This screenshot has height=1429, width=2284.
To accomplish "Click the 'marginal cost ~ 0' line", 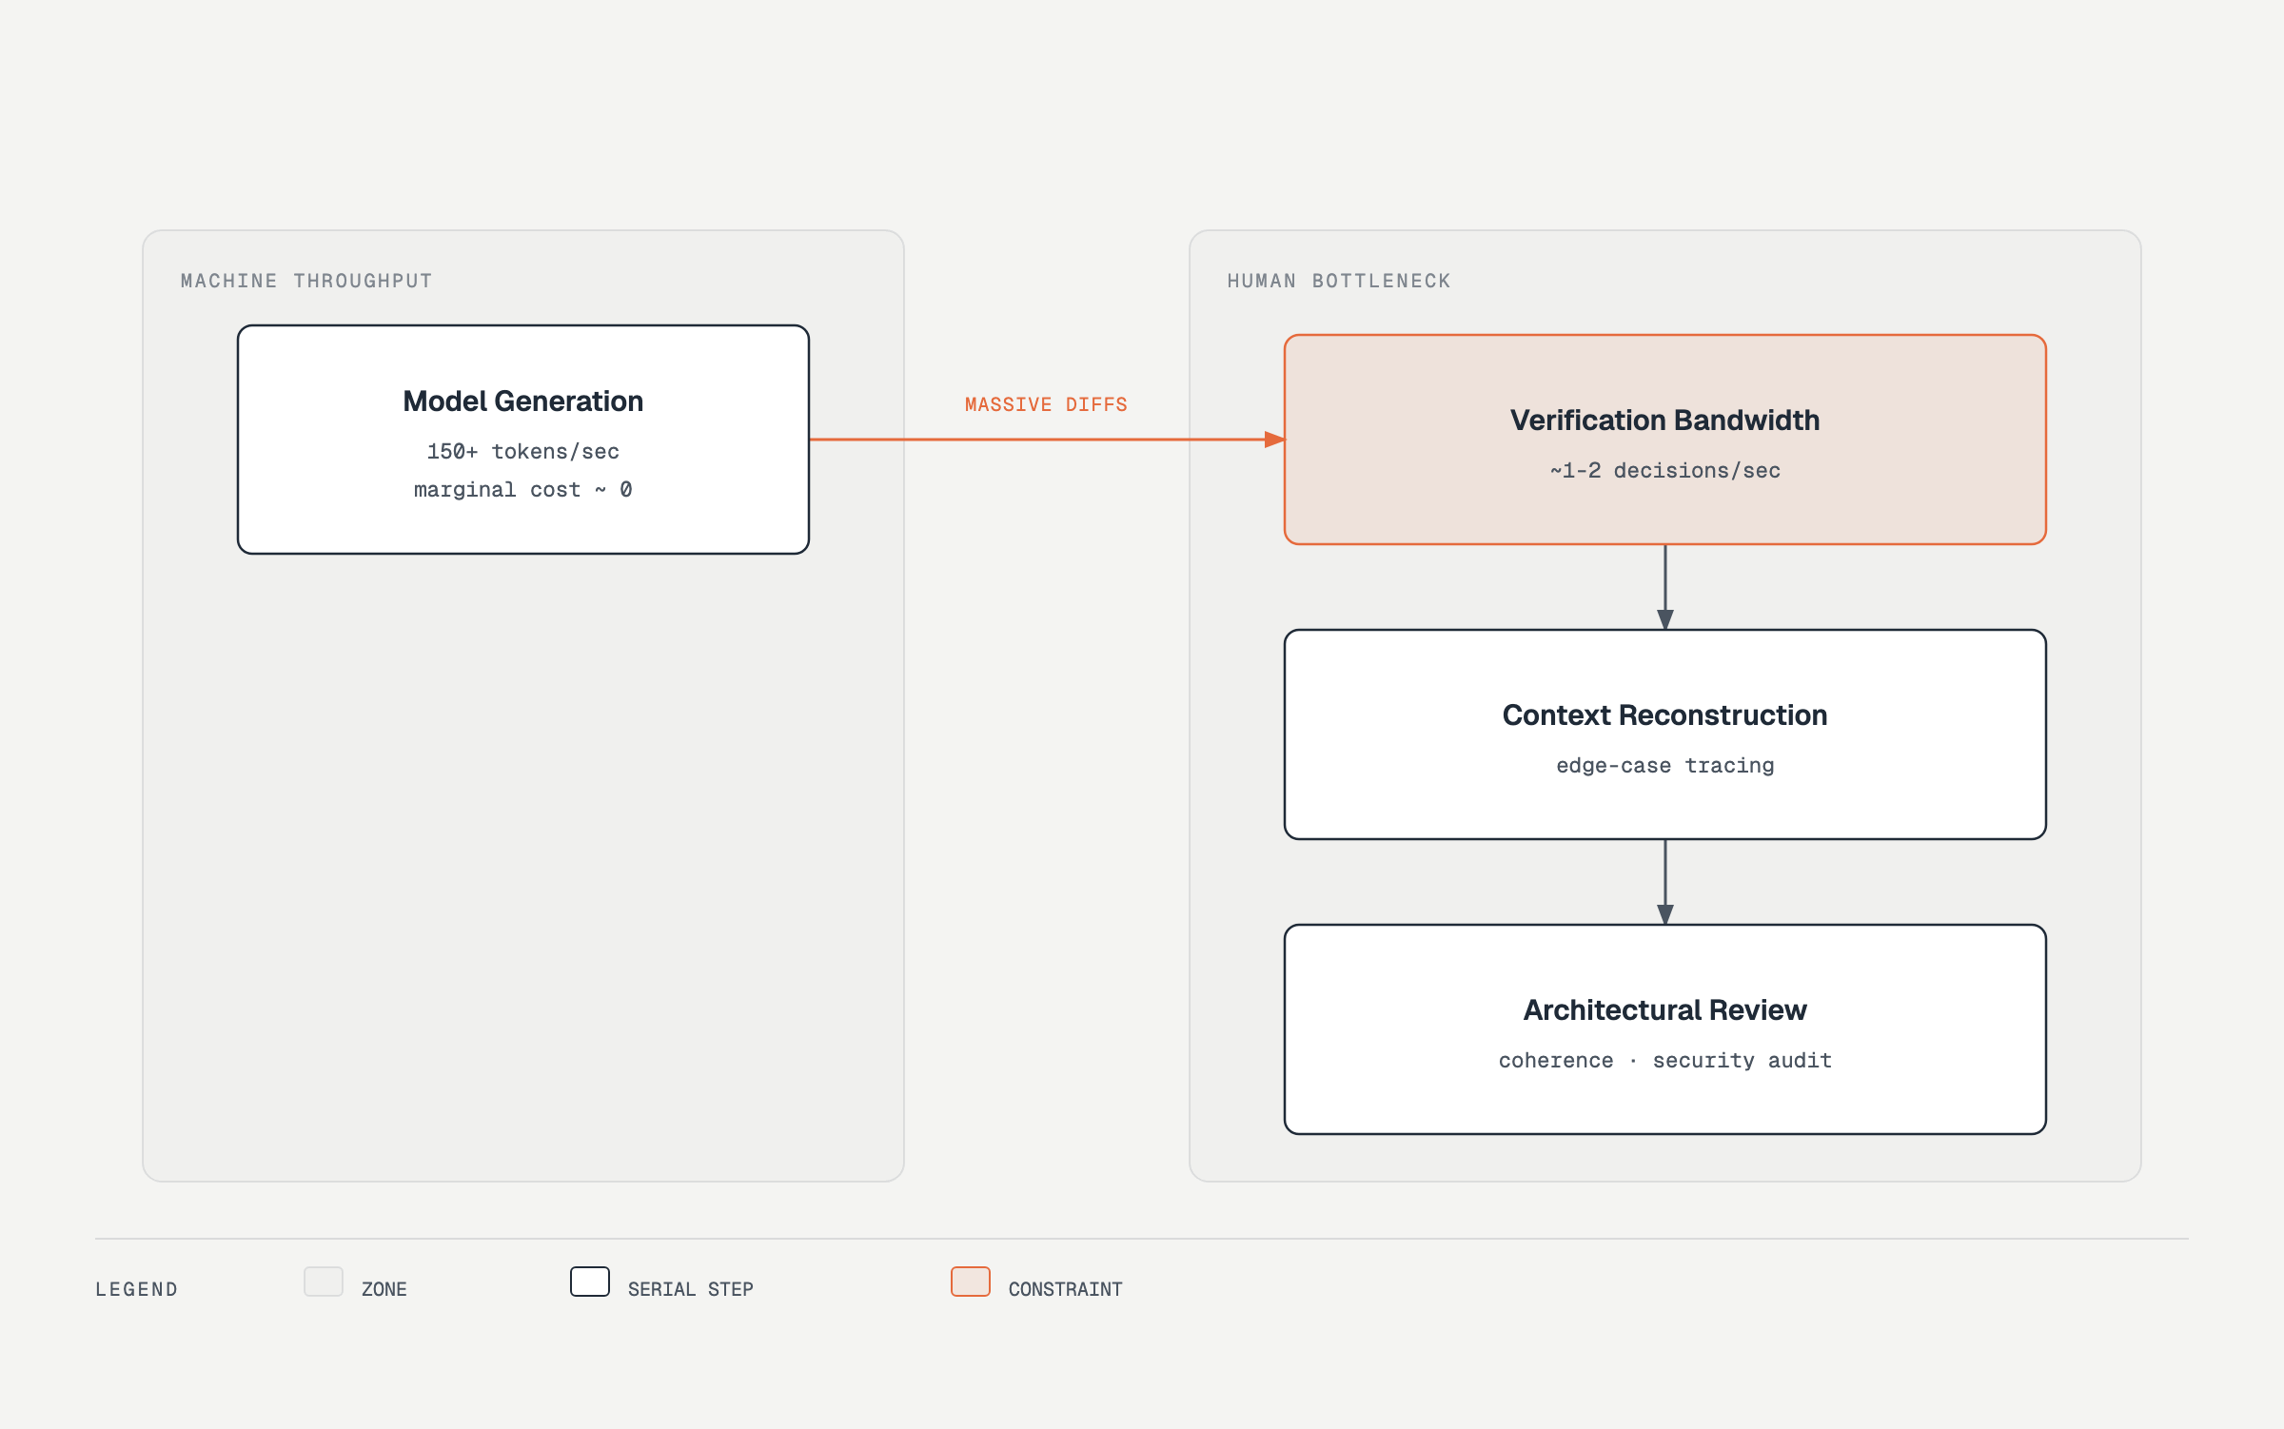I will (522, 490).
